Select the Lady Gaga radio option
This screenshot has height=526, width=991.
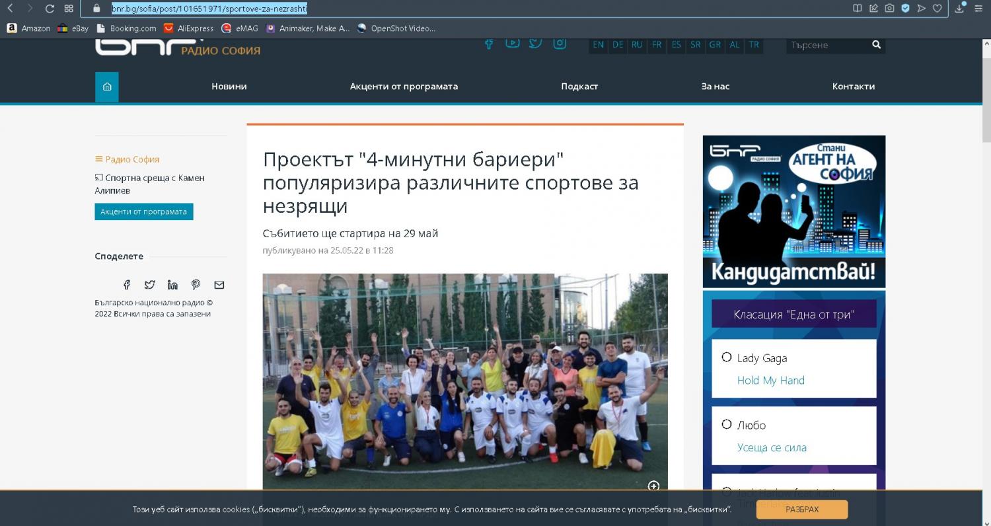727,357
